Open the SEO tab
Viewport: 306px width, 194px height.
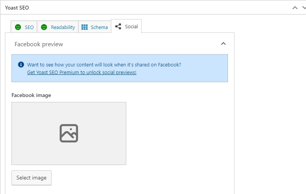[x=24, y=27]
